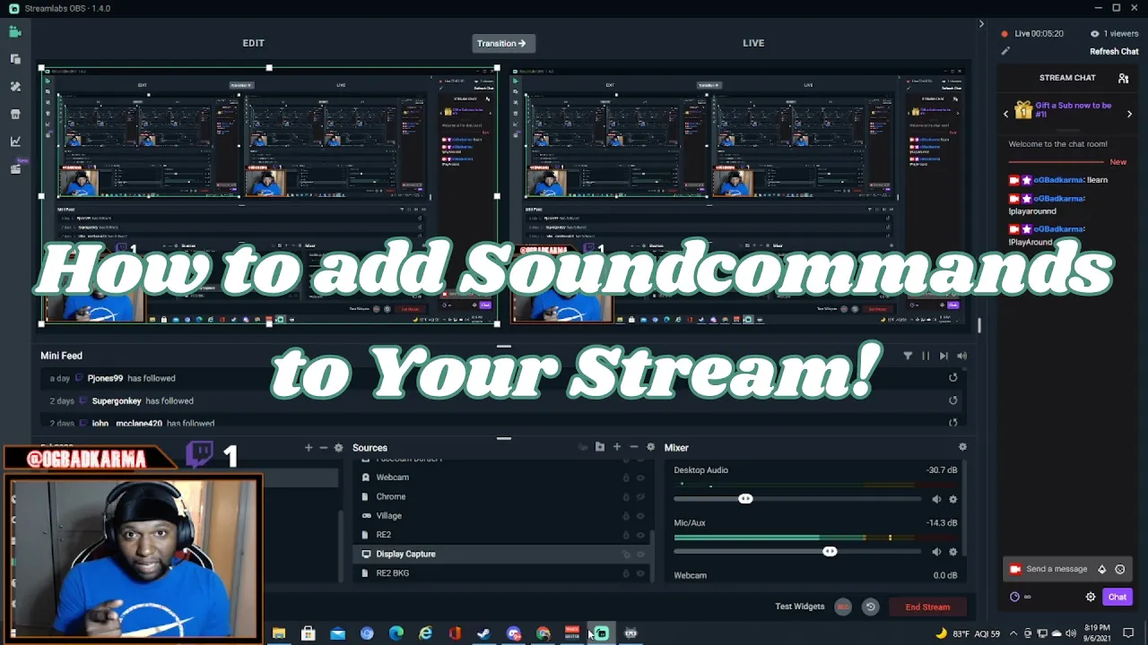
Task: Open Desktop Audio settings gear
Action: [952, 500]
